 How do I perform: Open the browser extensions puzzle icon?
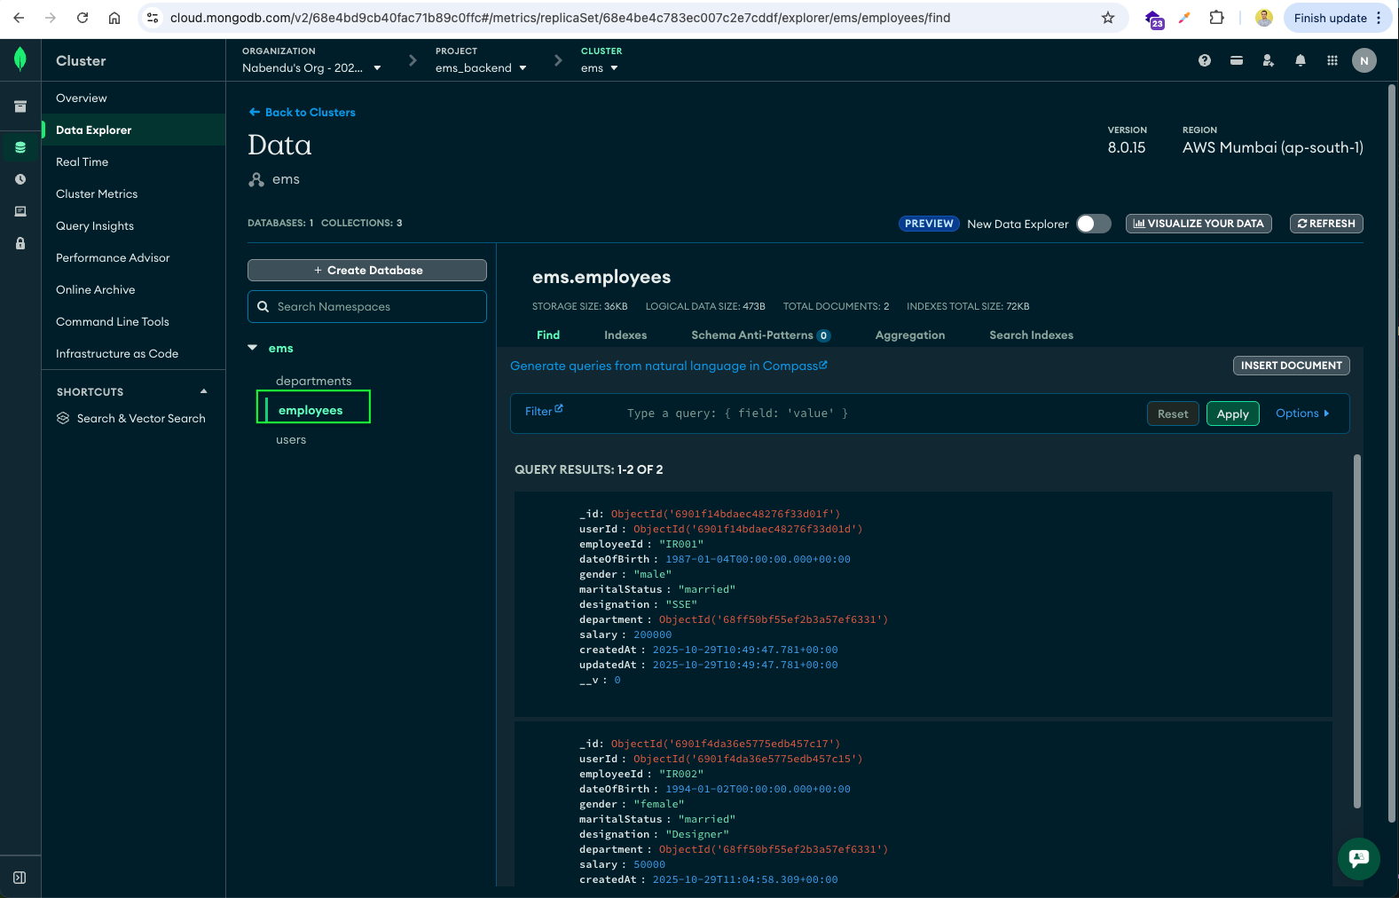(1217, 18)
